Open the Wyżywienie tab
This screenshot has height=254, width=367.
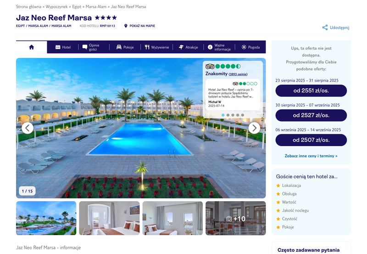click(156, 47)
